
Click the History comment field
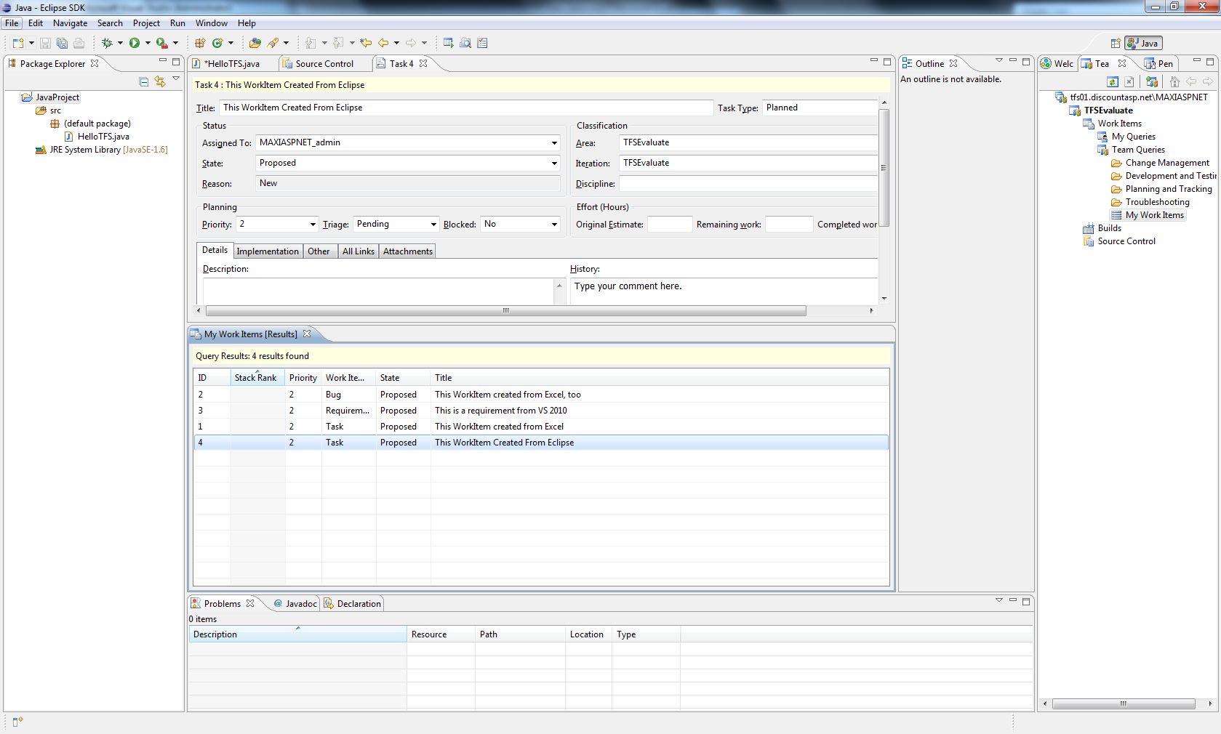[x=724, y=291]
